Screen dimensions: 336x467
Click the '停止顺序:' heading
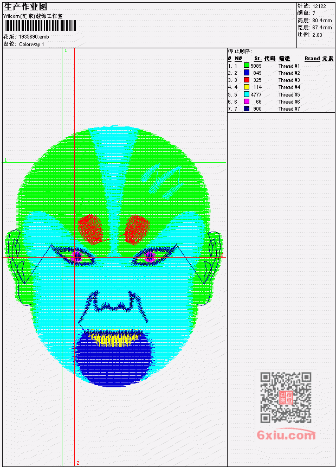(x=240, y=51)
